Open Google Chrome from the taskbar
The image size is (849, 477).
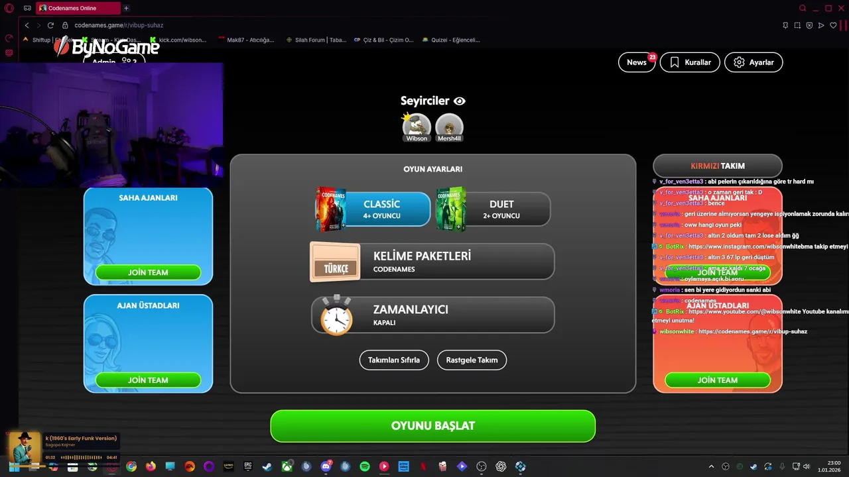[131, 466]
